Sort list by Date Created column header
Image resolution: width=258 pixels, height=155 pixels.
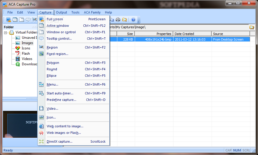[x=192, y=34]
